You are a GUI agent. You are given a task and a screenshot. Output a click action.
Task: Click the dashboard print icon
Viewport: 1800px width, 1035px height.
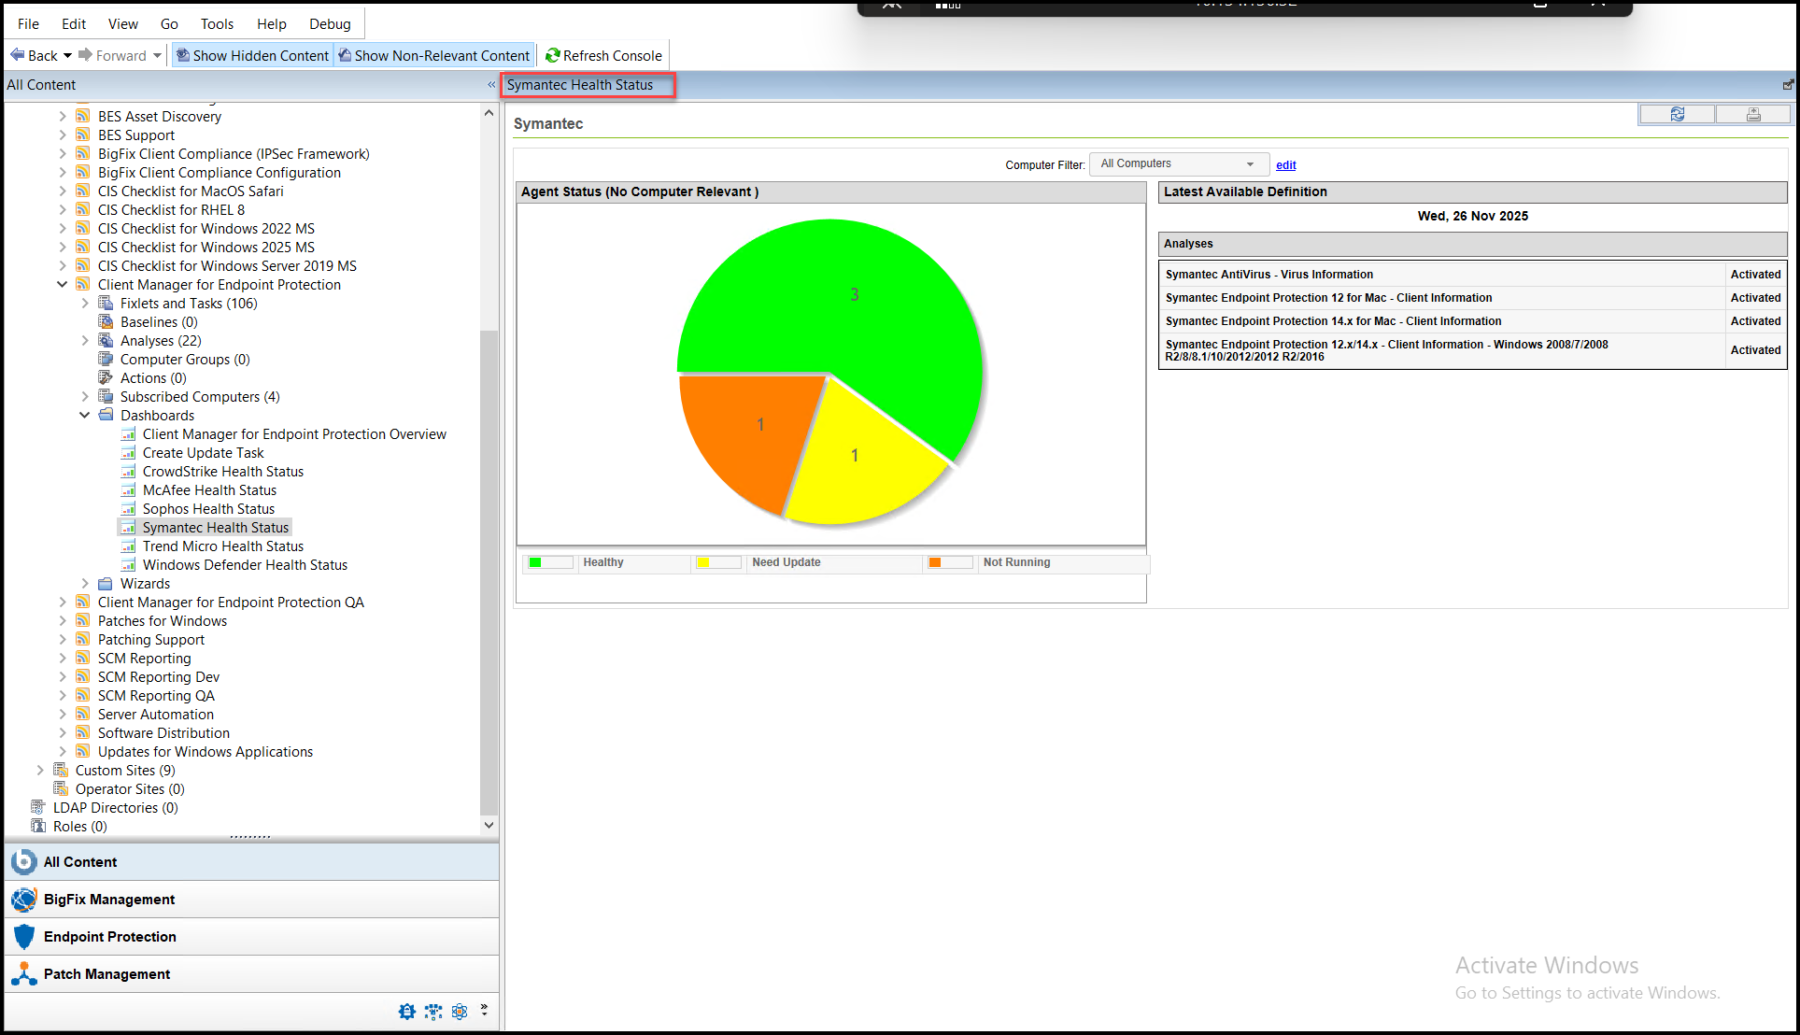click(x=1753, y=113)
